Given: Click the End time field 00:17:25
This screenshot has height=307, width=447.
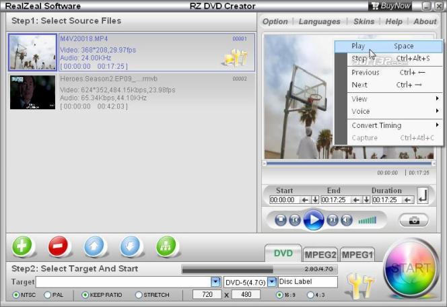Looking at the screenshot, I should 337,200.
